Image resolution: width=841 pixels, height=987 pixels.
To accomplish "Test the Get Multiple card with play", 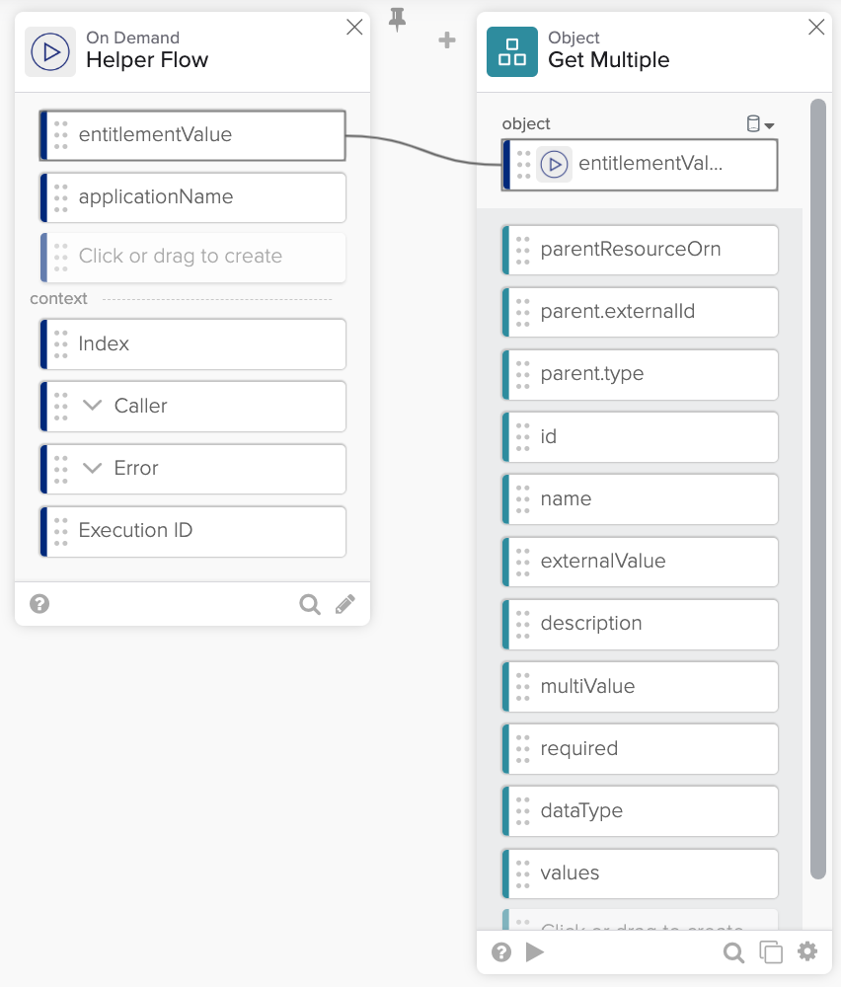I will click(535, 952).
